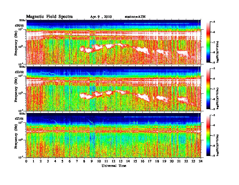239x185 pixels.
Task: Click the "32Hz" label atop the dH/dt panel
Action: pyautogui.click(x=22, y=20)
